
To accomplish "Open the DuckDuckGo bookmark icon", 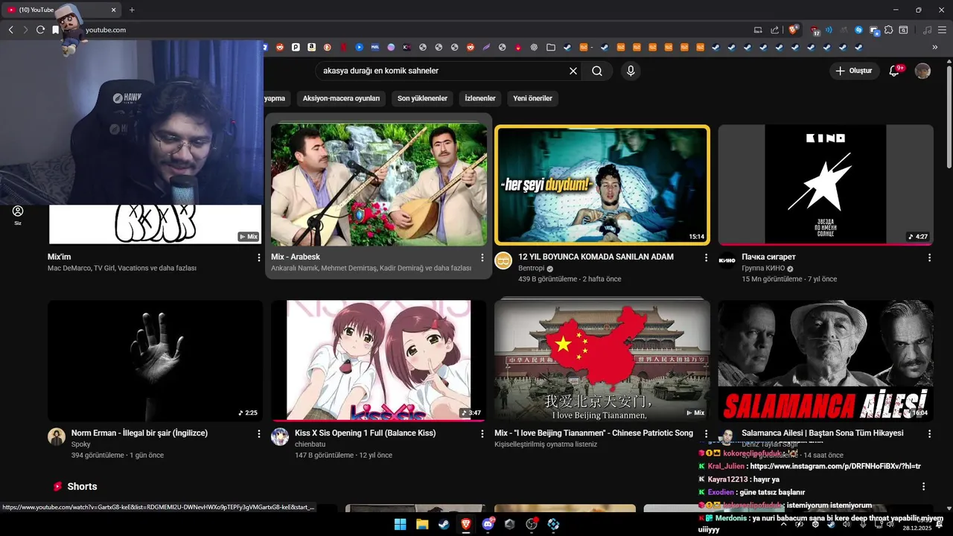I will 328,47.
